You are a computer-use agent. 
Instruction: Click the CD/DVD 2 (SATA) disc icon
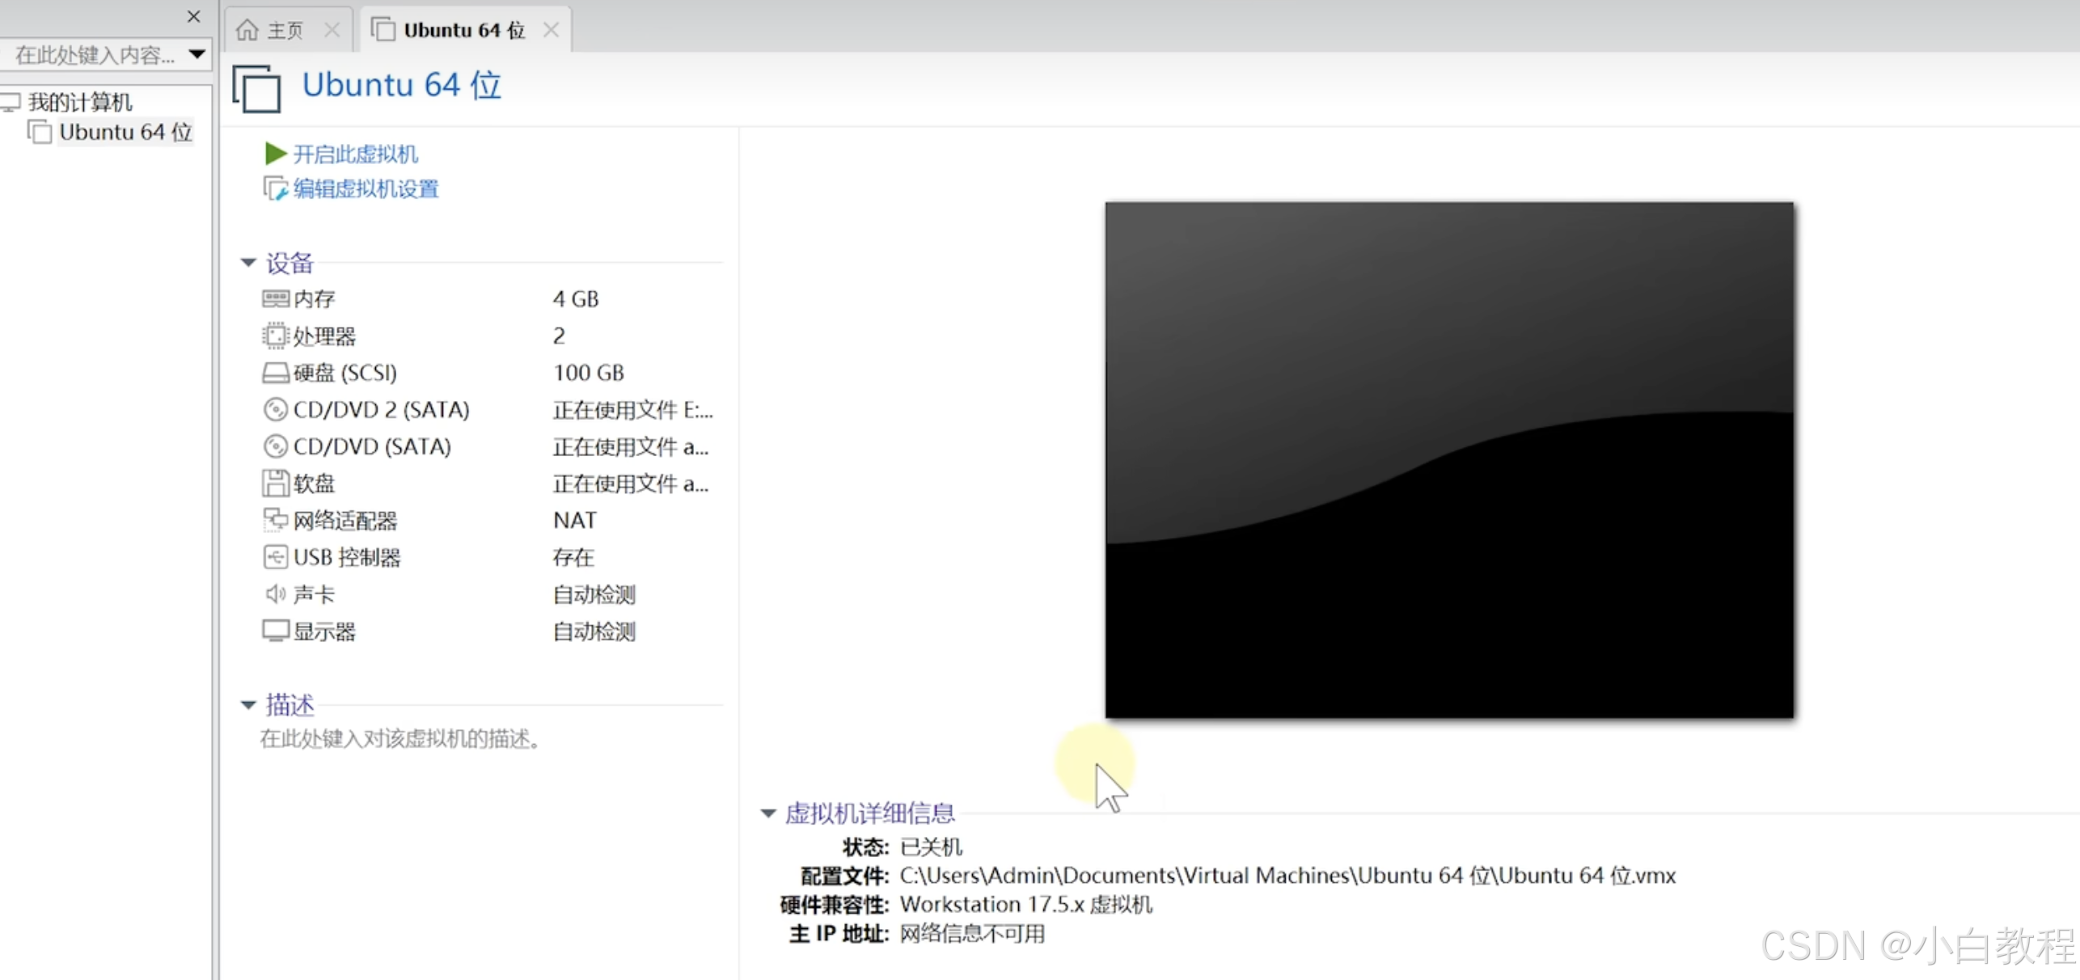tap(275, 410)
